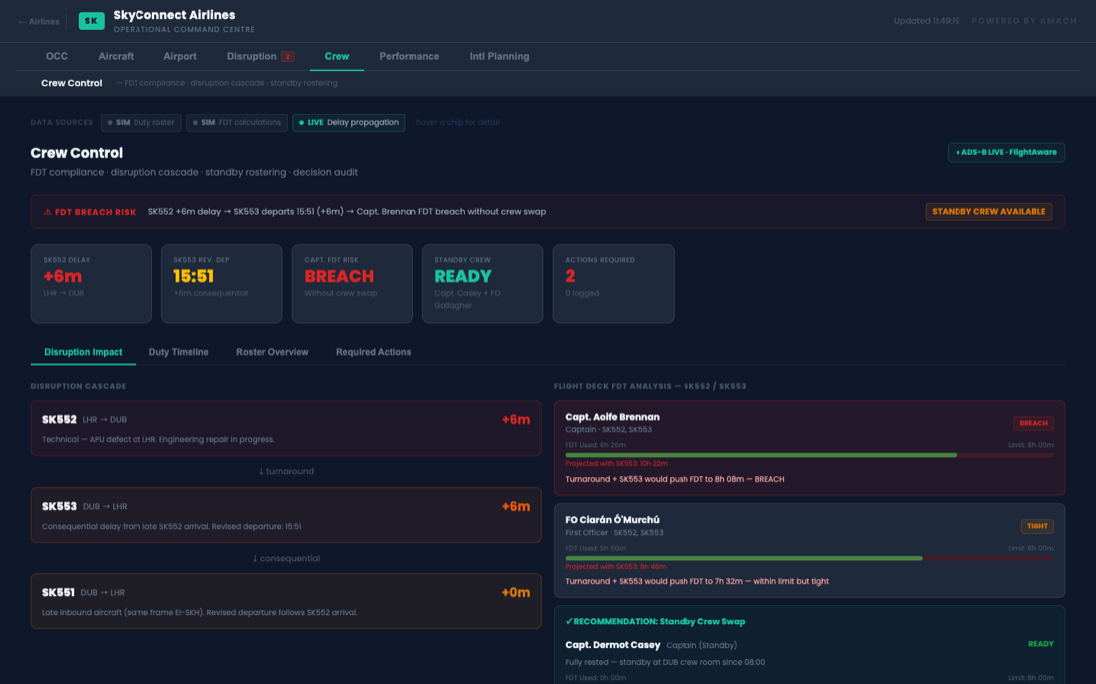This screenshot has width=1096, height=684.
Task: Click Capt. Brennan's FDT progress bar
Action: pyautogui.click(x=809, y=455)
